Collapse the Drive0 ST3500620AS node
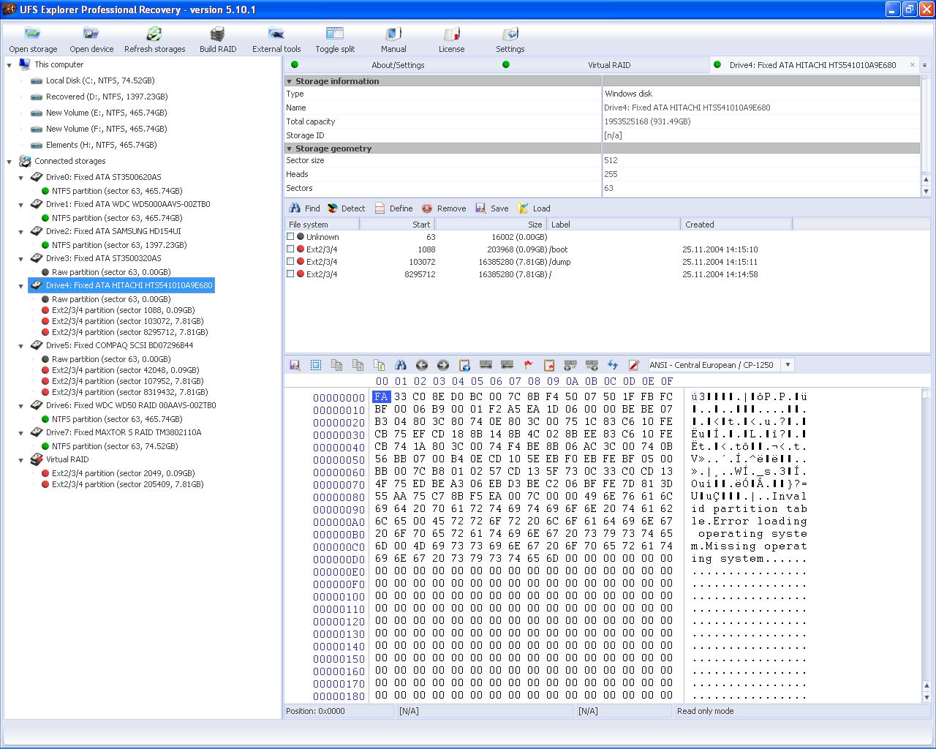Image resolution: width=936 pixels, height=749 pixels. pyautogui.click(x=21, y=178)
